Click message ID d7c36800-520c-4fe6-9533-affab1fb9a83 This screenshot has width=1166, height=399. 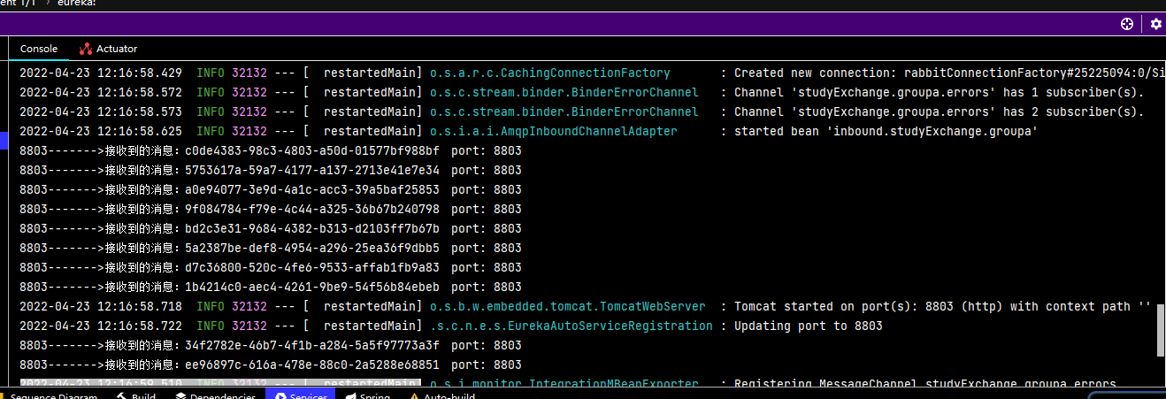[312, 268]
